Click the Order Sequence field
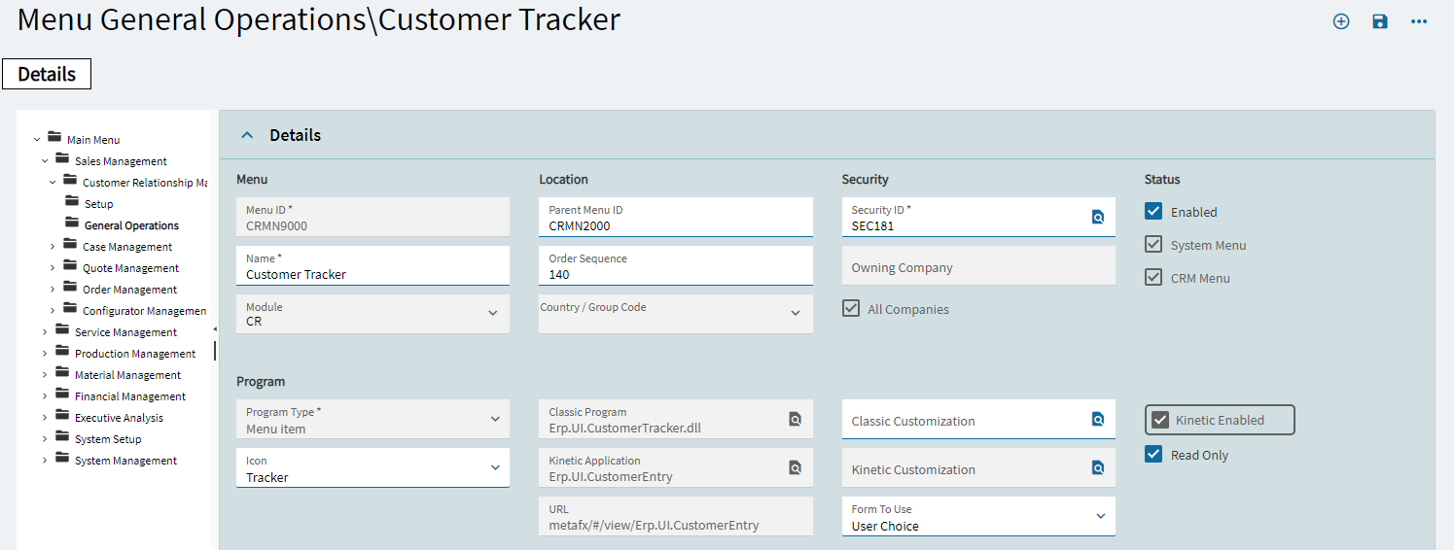This screenshot has height=550, width=1454. (675, 274)
